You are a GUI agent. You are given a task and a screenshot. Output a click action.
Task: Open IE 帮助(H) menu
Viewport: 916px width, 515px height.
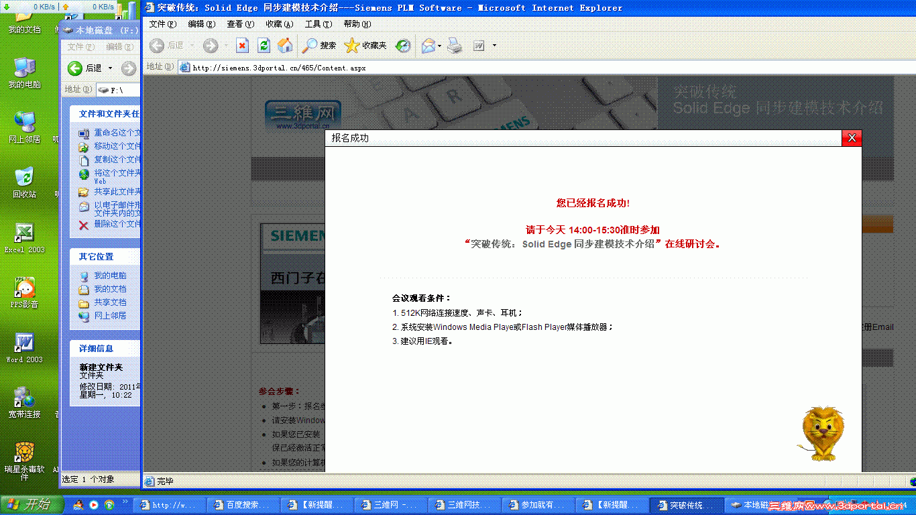point(357,24)
